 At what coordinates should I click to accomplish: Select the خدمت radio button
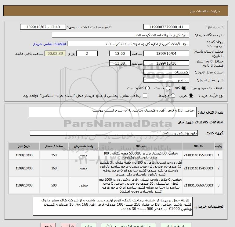tap(168, 88)
